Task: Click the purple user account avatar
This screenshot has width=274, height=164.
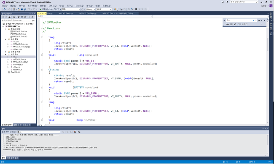Action: pyautogui.click(x=271, y=6)
